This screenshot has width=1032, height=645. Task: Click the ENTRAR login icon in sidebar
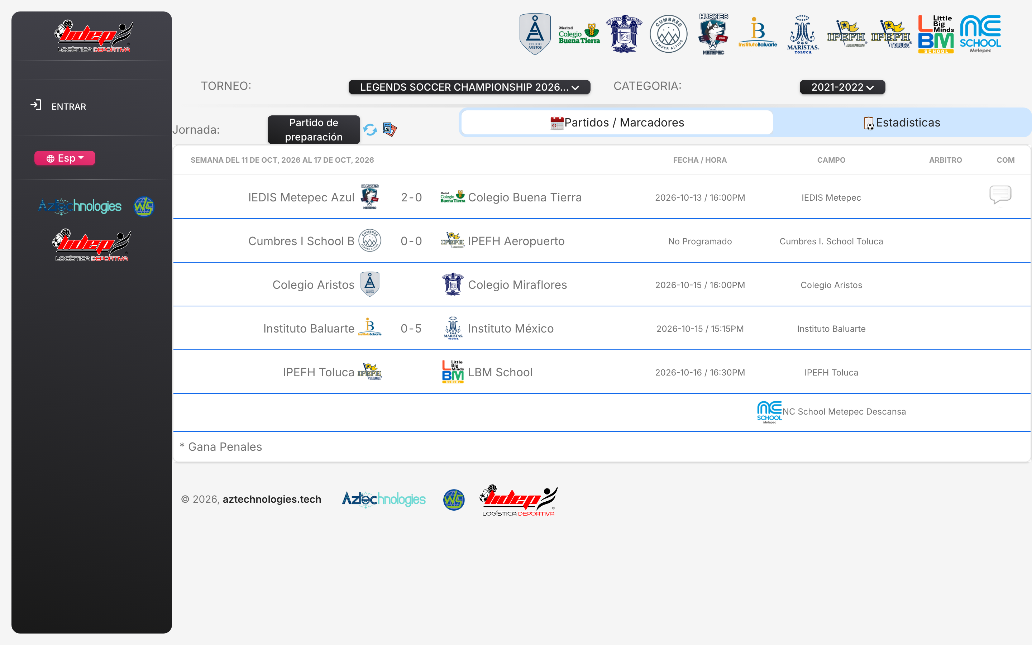click(x=36, y=105)
